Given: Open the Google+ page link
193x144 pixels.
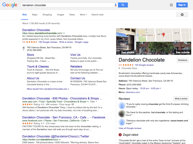Looking at the screenshot, I should [x=81, y=42].
